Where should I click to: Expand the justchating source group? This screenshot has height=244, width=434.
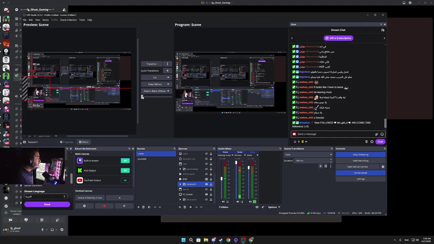180,169
